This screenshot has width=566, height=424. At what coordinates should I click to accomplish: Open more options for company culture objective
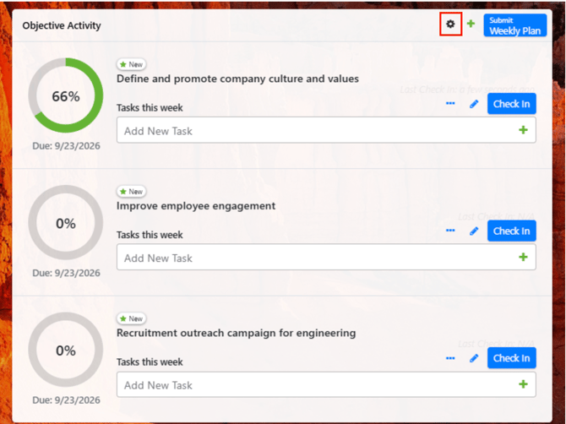450,104
